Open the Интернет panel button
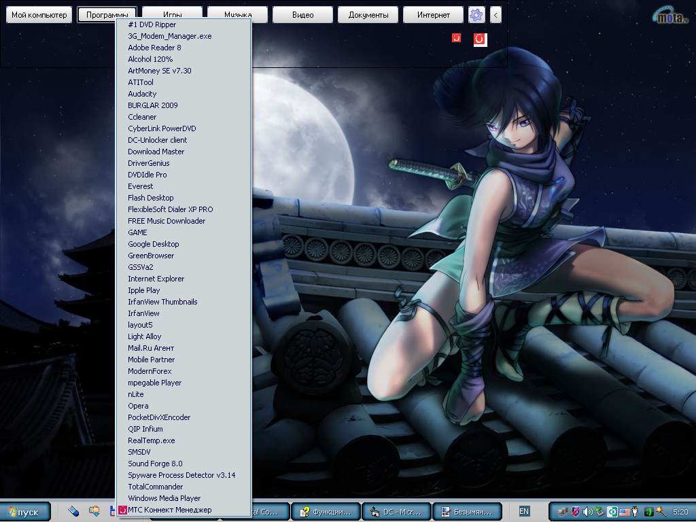The height and width of the screenshot is (522, 696). click(433, 15)
